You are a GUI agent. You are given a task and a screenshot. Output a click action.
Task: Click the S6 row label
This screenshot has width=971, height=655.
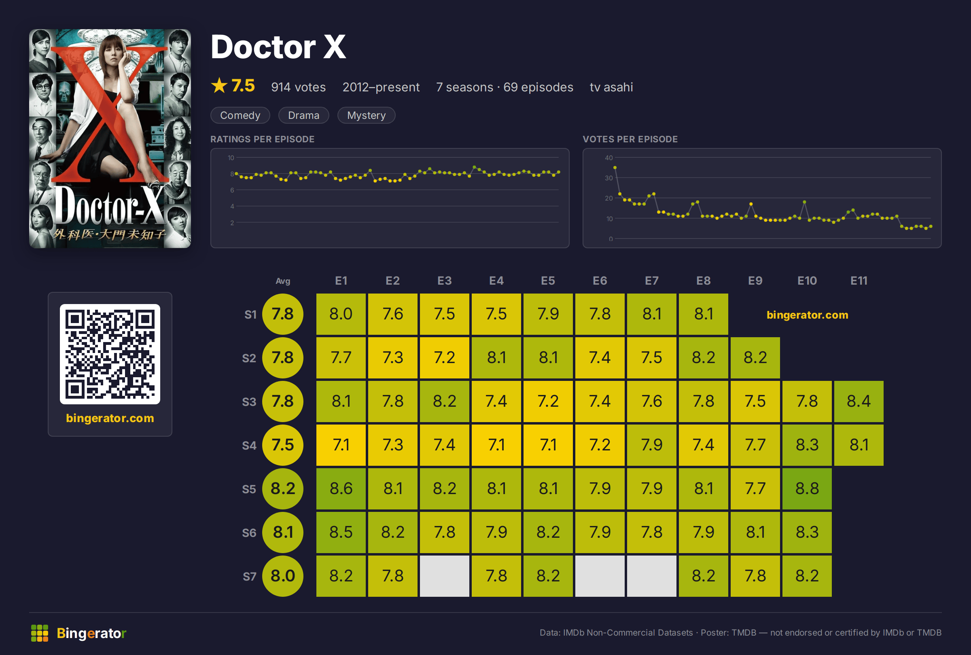(x=250, y=532)
